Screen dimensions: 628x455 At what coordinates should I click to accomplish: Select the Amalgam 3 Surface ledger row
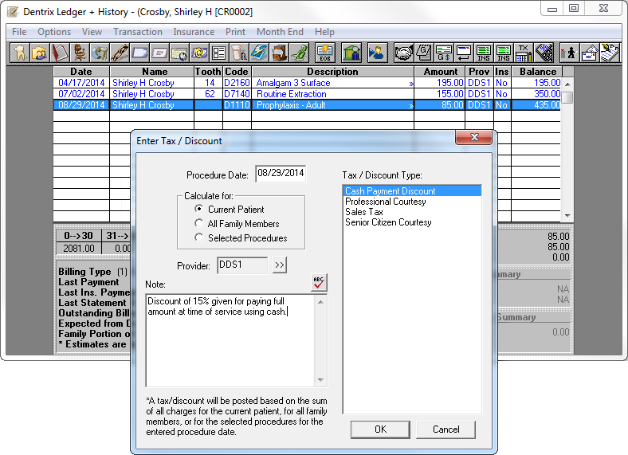(x=307, y=83)
